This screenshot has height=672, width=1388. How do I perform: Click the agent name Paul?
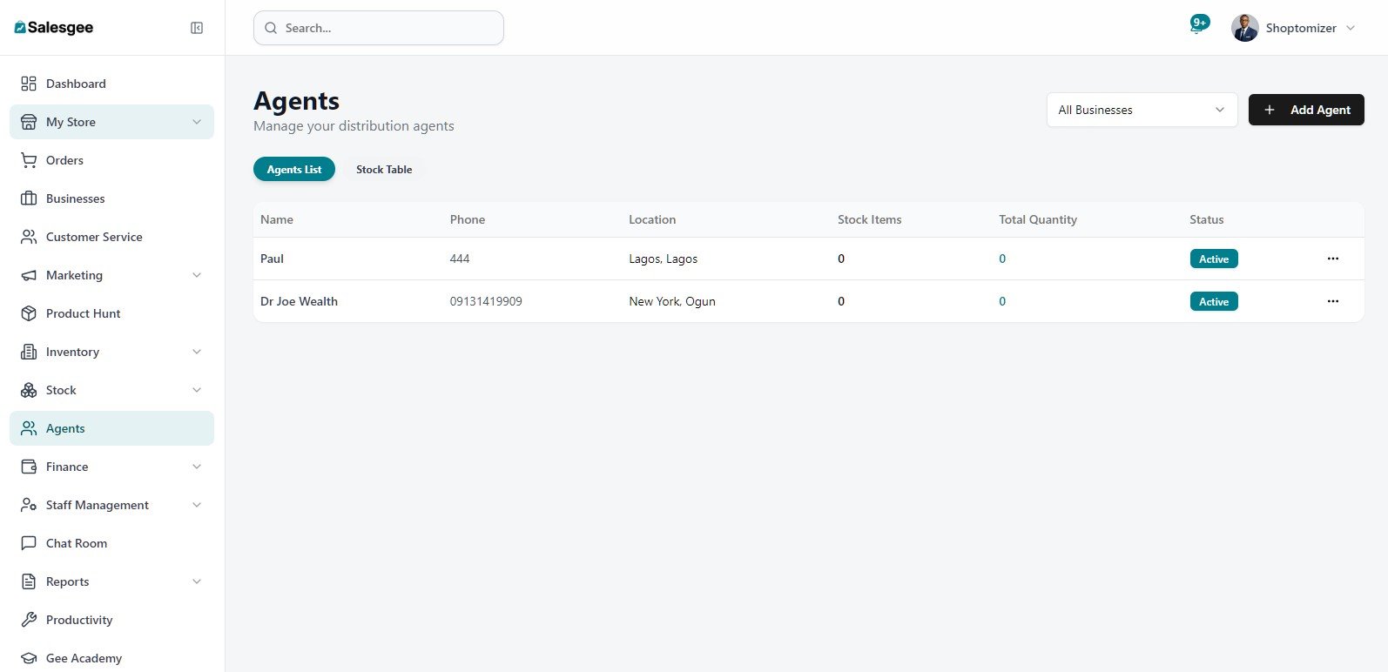[x=272, y=259]
